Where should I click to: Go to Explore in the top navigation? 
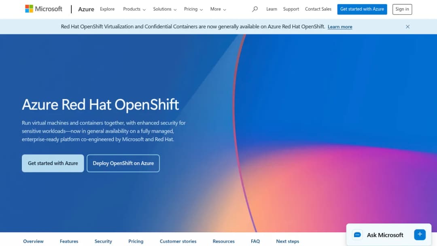tap(107, 9)
